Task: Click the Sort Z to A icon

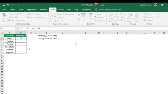Action: pos(79,19)
